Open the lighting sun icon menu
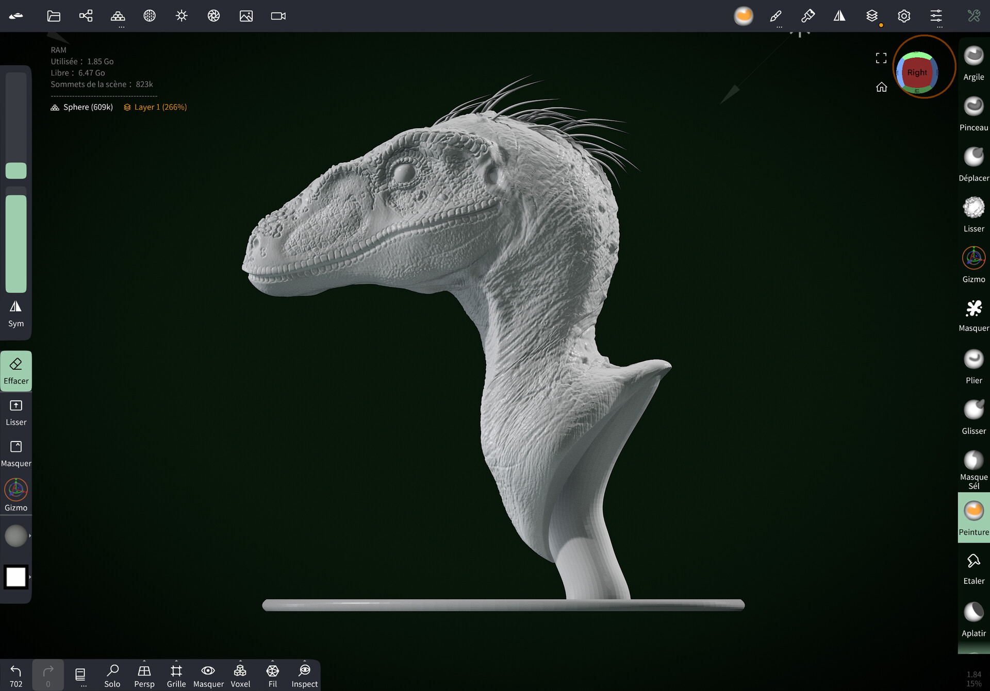 [181, 16]
